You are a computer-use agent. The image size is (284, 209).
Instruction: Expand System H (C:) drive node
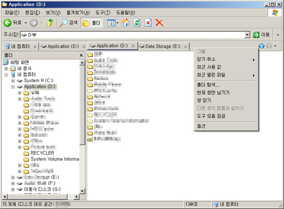[x=13, y=81]
